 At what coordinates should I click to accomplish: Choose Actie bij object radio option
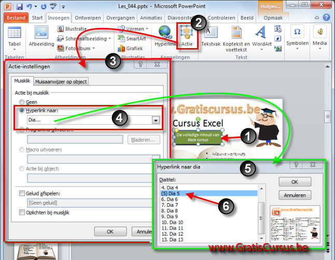pyautogui.click(x=22, y=169)
